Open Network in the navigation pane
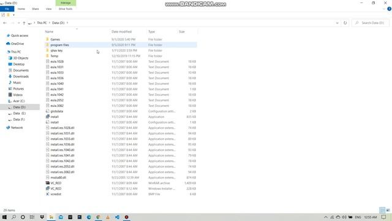This screenshot has height=221, width=392. [x=17, y=128]
